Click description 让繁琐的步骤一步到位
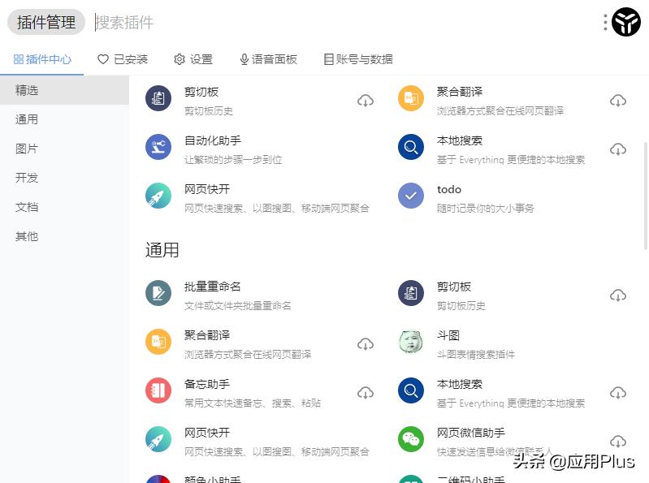Screen dimensions: 649x483 pyautogui.click(x=233, y=160)
